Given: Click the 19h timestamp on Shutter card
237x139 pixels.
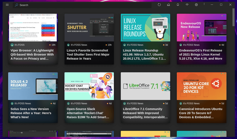Looking at the screenshot, I should tap(110, 45).
